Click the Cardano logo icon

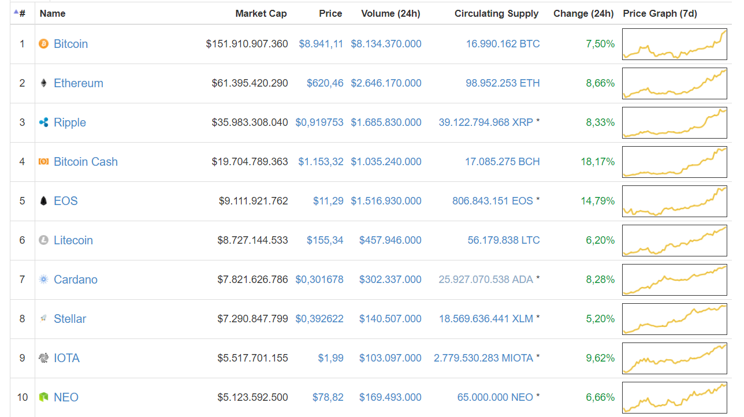(x=43, y=280)
